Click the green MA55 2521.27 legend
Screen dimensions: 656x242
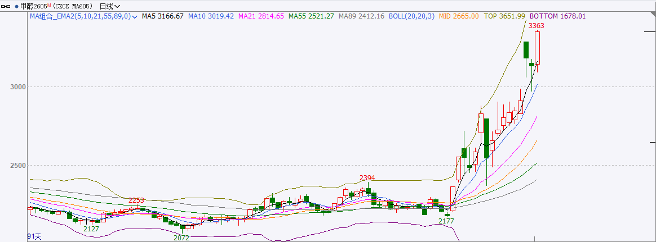(311, 17)
